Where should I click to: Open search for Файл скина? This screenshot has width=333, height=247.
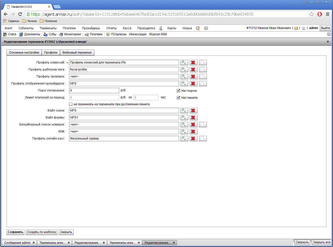tap(184, 110)
